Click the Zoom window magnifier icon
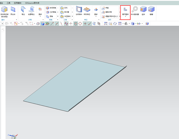 pyautogui.click(x=106, y=24)
